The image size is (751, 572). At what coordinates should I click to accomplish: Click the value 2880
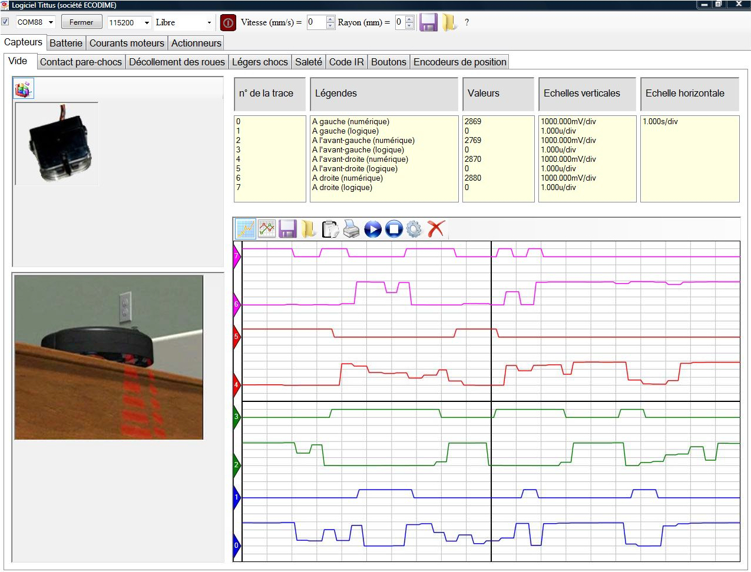473,178
